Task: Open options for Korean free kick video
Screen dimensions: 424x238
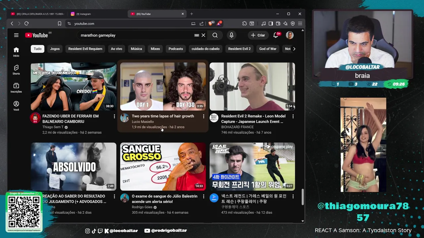Action: pyautogui.click(x=293, y=196)
